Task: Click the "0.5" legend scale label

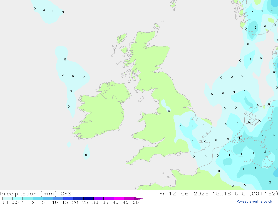Action: pyautogui.click(x=15, y=202)
